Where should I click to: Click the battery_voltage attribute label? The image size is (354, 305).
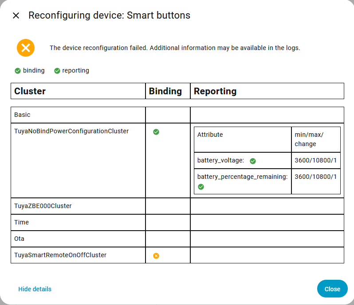(220, 160)
